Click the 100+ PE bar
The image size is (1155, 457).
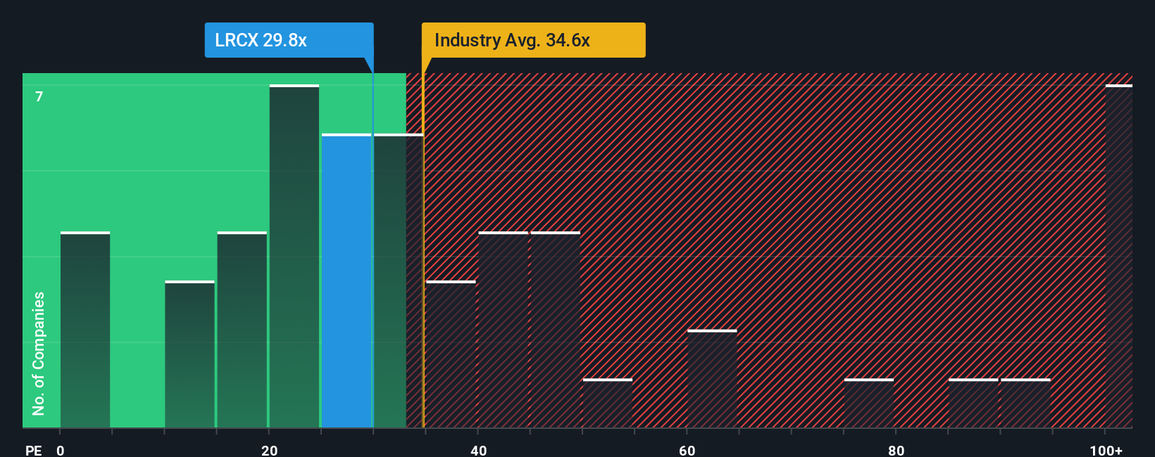click(x=1118, y=256)
